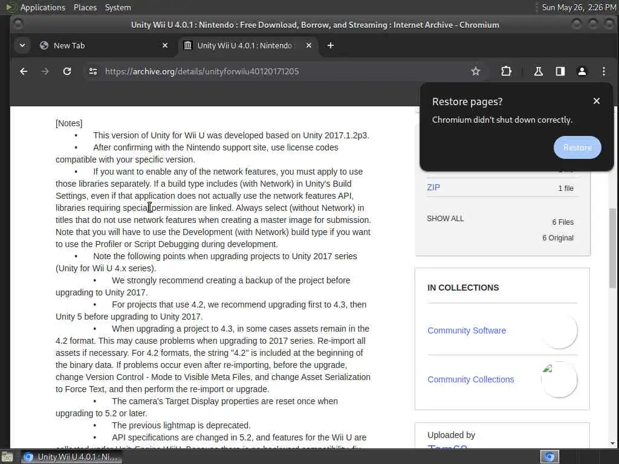
Task: Go back to previous page
Action: click(x=24, y=71)
